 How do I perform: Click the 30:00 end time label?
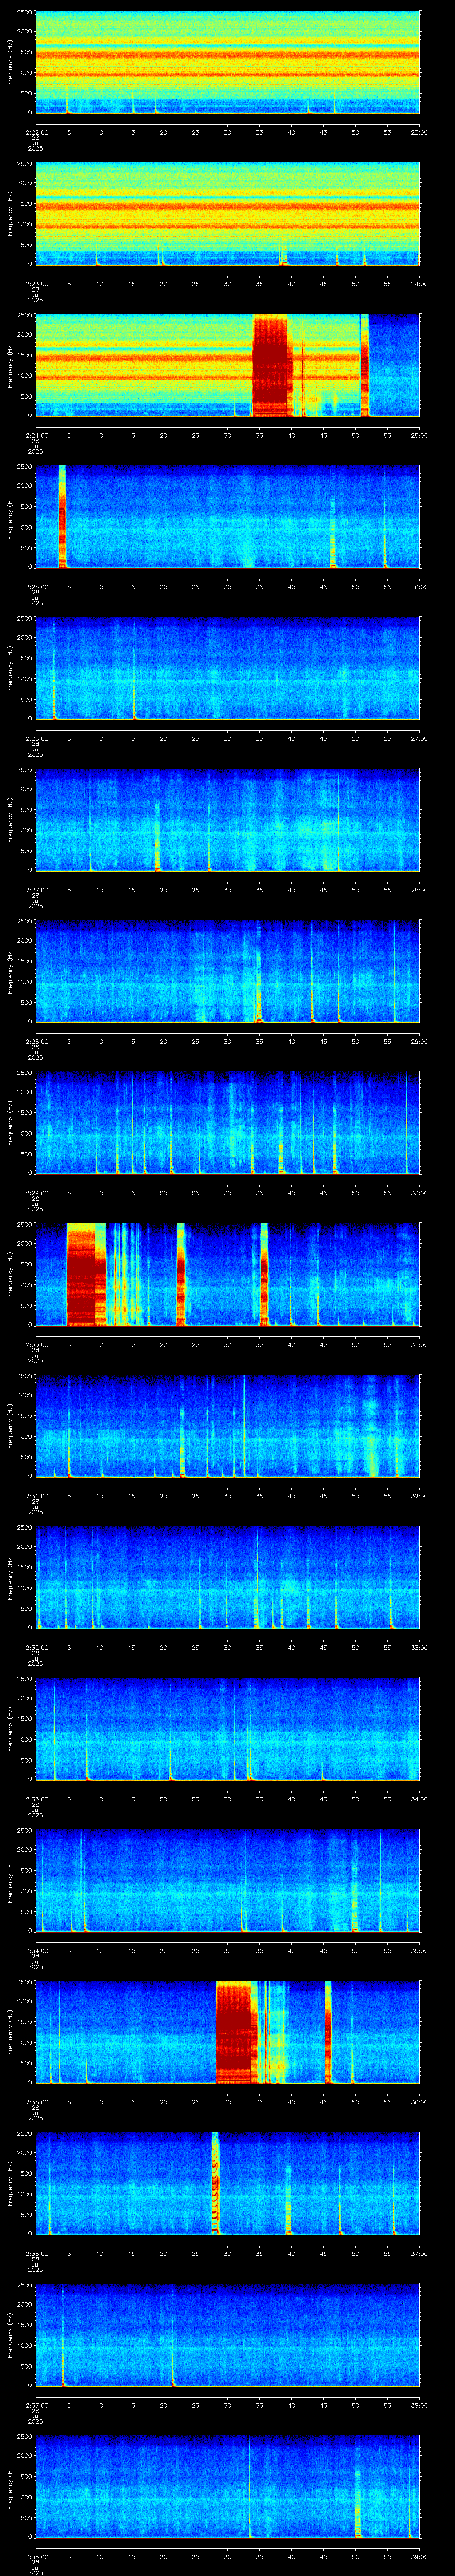point(419,1192)
